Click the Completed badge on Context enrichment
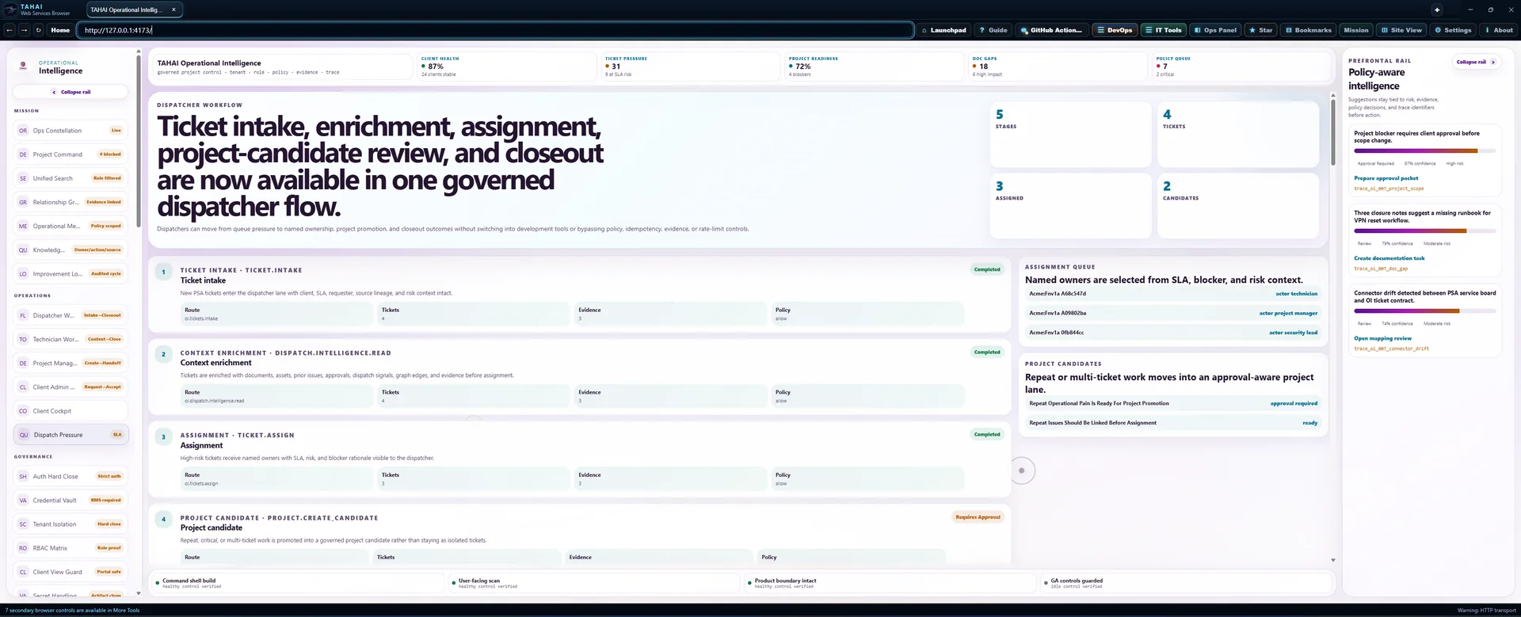1521x617 pixels. (987, 352)
